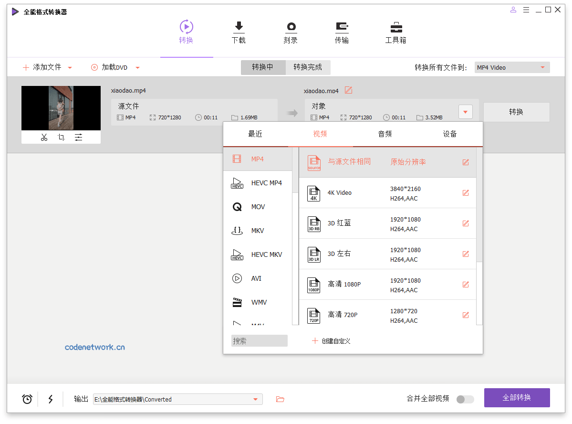The image size is (572, 424).
Task: Open the 传输 (Transfer) section
Action: pos(343,32)
